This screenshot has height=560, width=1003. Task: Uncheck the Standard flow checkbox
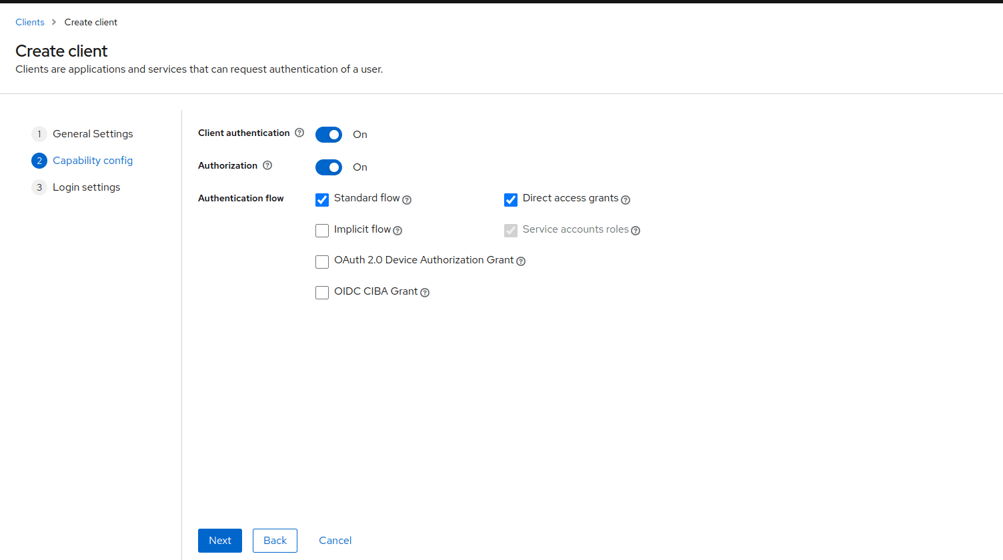322,200
